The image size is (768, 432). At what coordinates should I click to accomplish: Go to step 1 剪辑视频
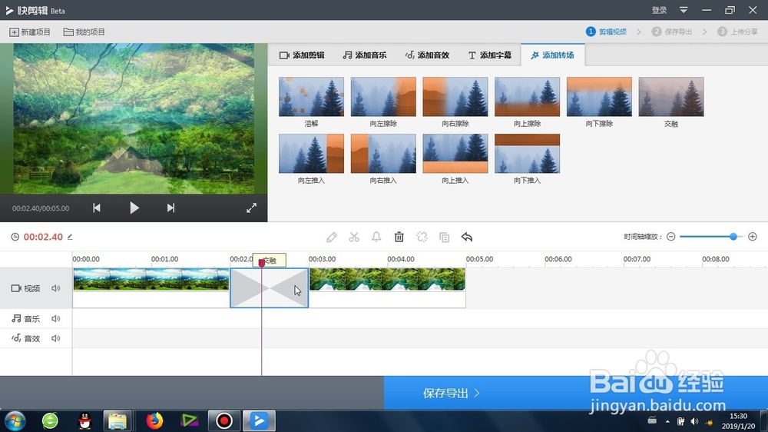(x=607, y=32)
